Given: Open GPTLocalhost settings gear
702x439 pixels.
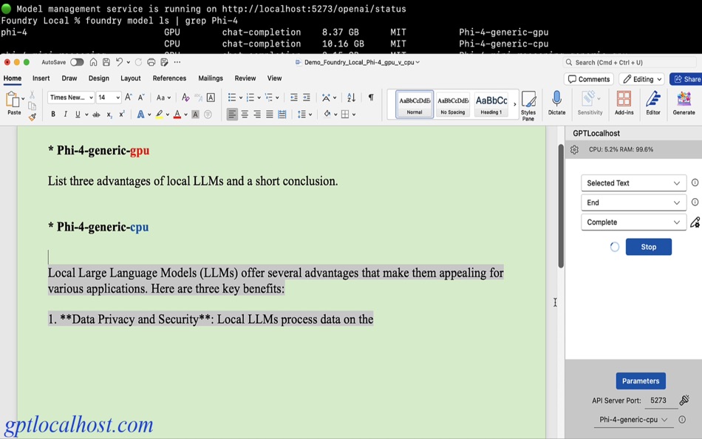Looking at the screenshot, I should point(574,149).
